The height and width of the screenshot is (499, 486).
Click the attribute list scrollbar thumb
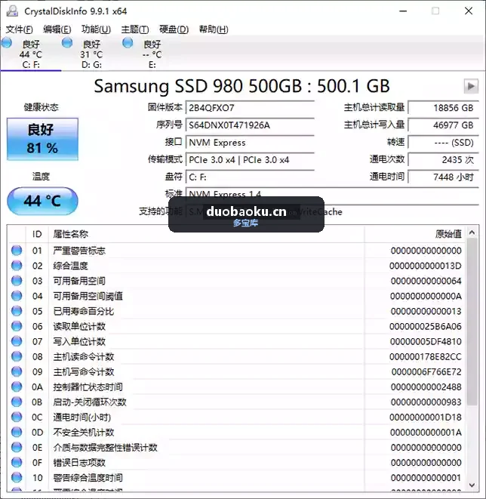[472, 322]
